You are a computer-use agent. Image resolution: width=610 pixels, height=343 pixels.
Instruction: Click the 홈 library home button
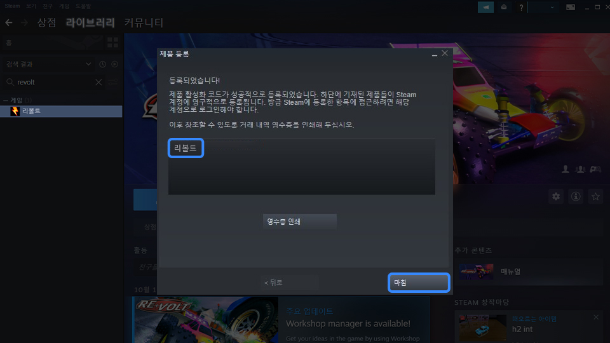coord(53,43)
